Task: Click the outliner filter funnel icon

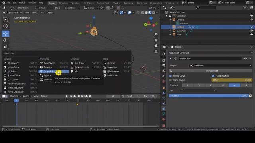Action: pyautogui.click(x=245, y=8)
